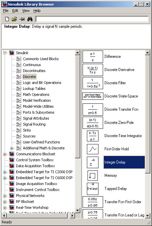Click tree pane scroll up arrow

(78, 53)
